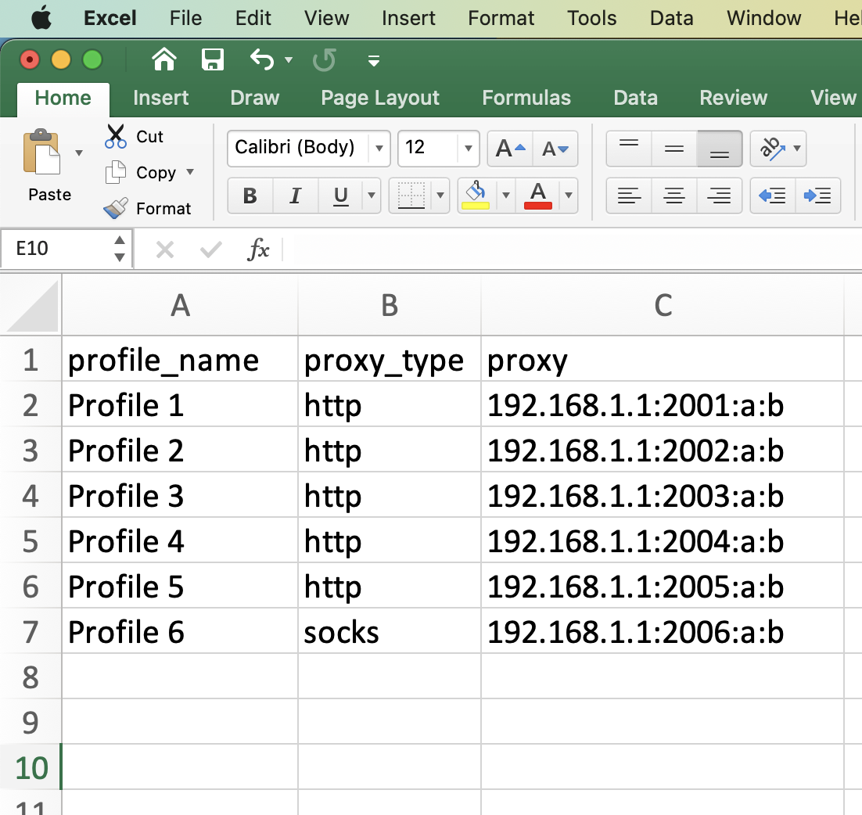Click the Select All corner triangle
Image resolution: width=862 pixels, height=815 pixels.
tap(32, 306)
